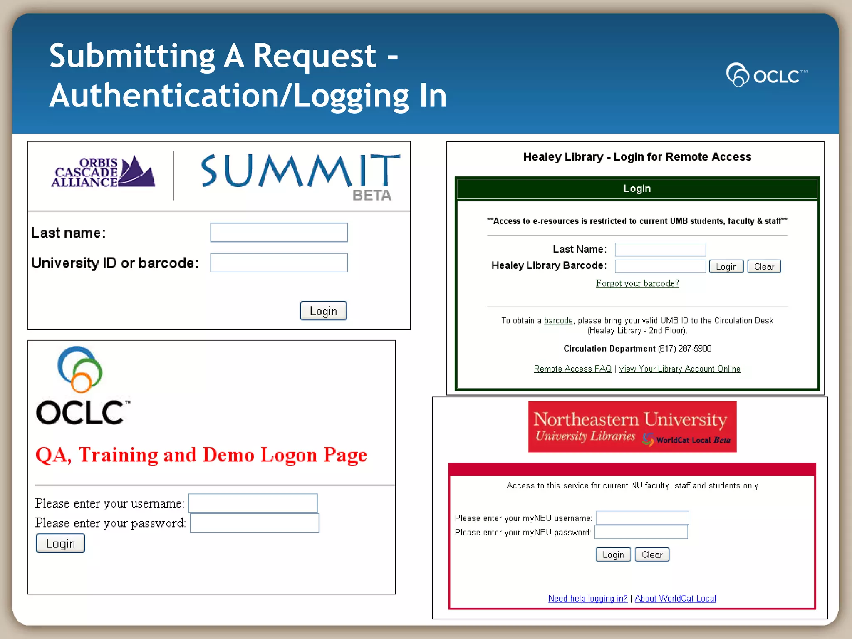Screen dimensions: 852x639
Task: Click the e-resources restricted access notice
Action: [637, 221]
